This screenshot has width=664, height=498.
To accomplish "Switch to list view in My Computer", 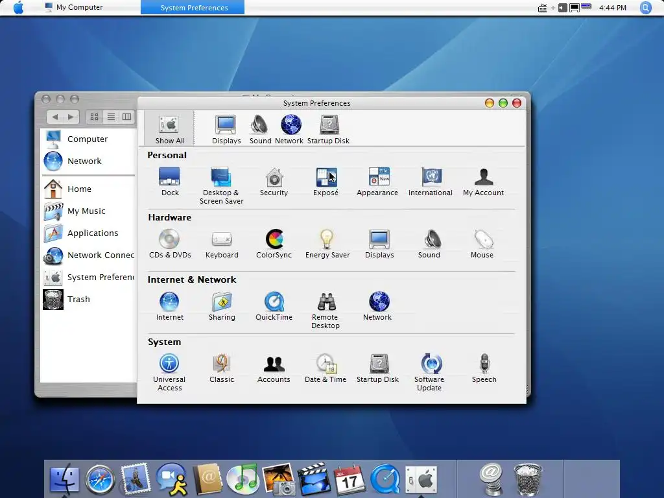I will pos(111,117).
